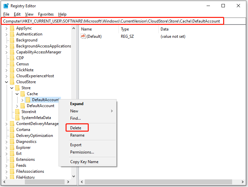The width and height of the screenshot is (248, 187).
Task: Click the CloudStore folder icon
Action: [12, 82]
